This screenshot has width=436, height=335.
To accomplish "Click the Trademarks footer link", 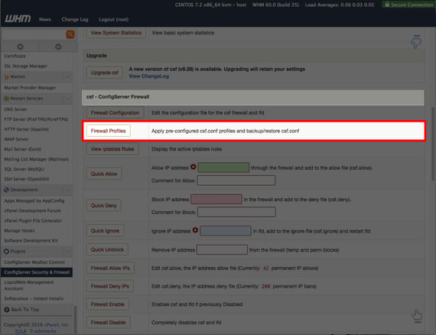I will pos(43,331).
